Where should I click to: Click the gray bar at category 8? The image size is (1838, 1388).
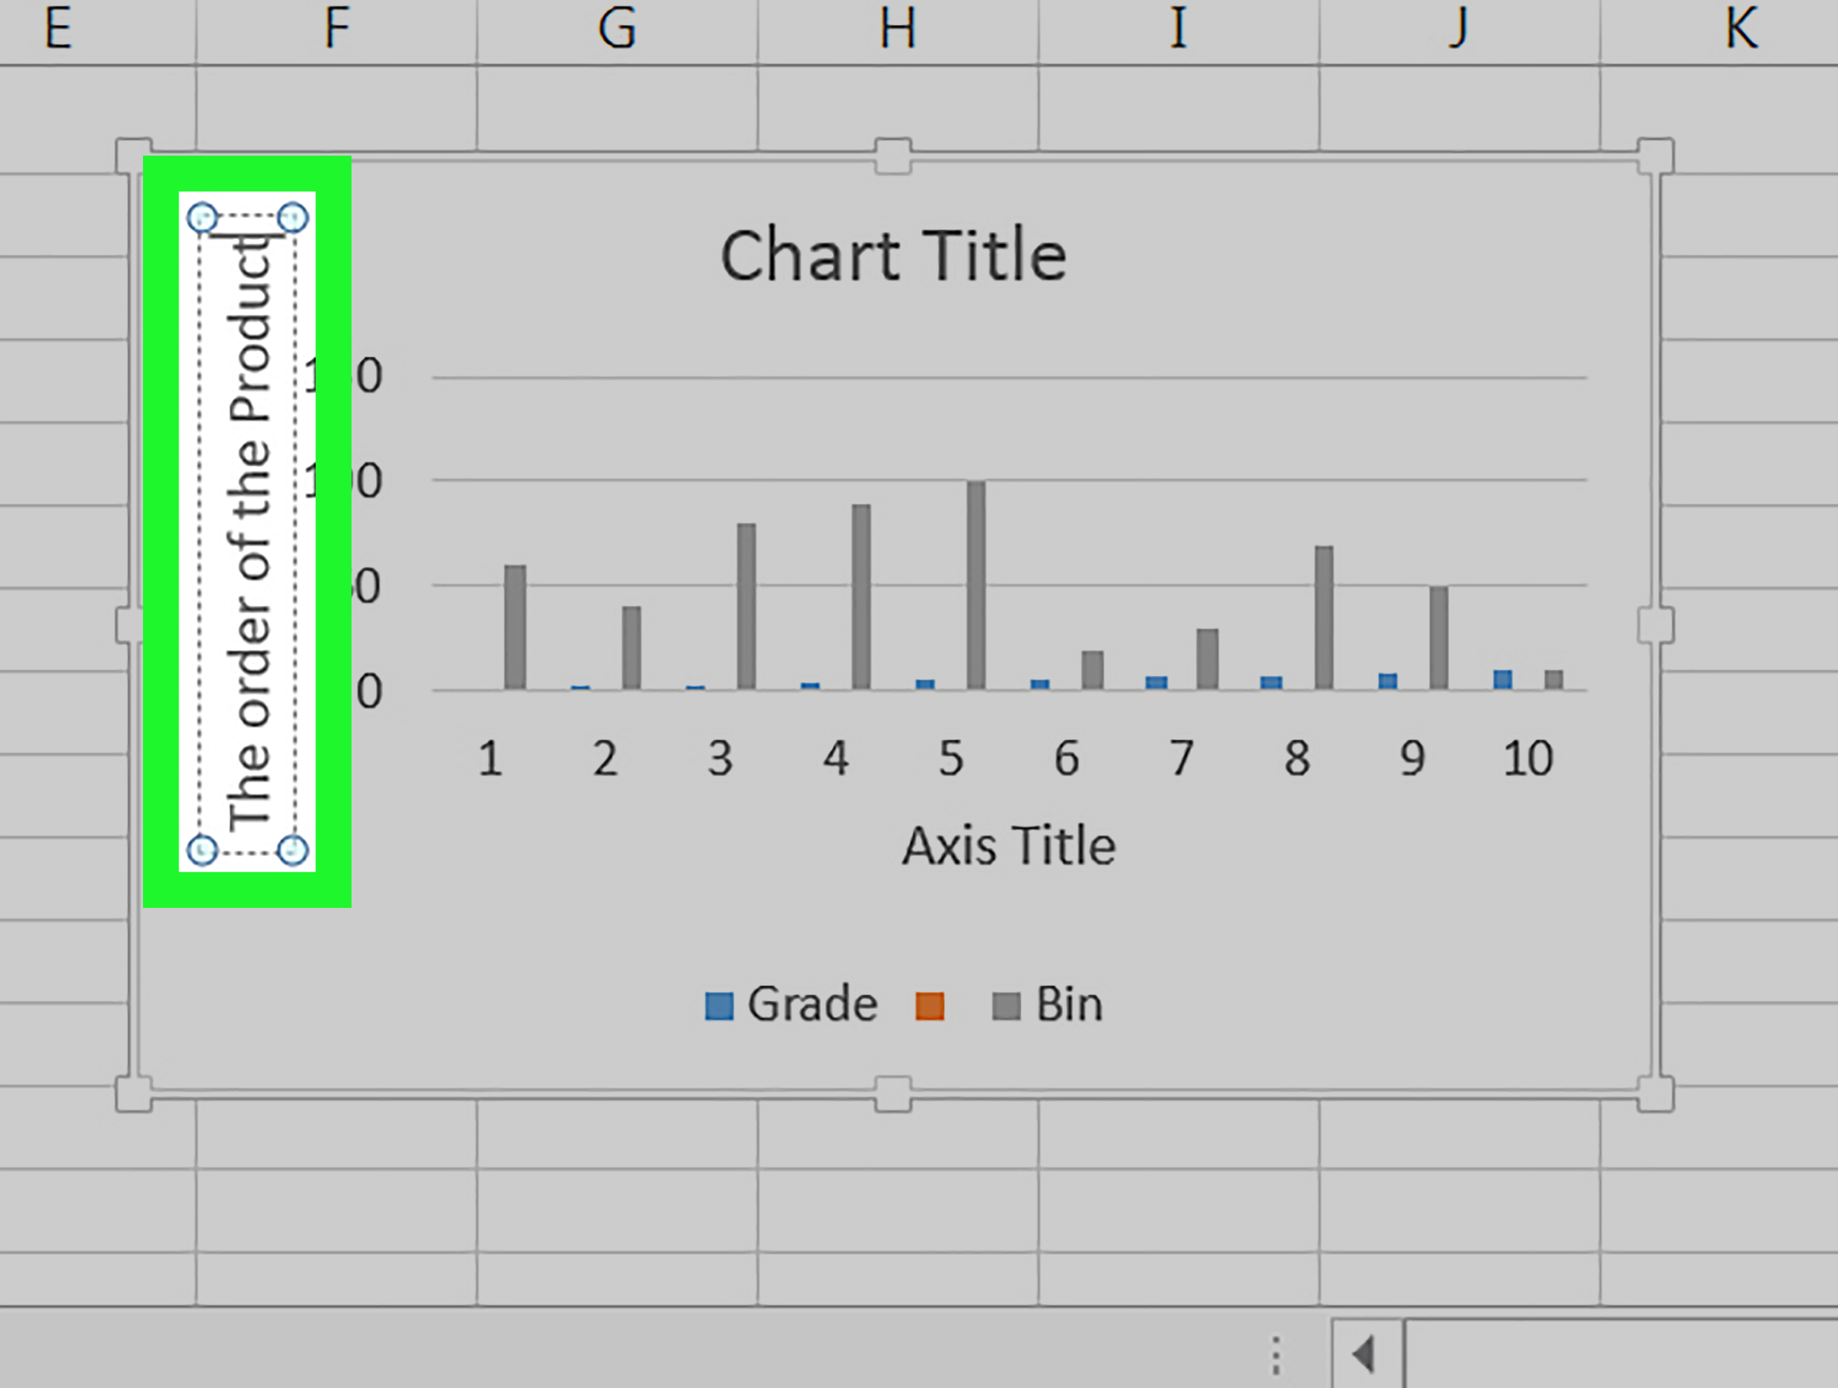[1324, 618]
